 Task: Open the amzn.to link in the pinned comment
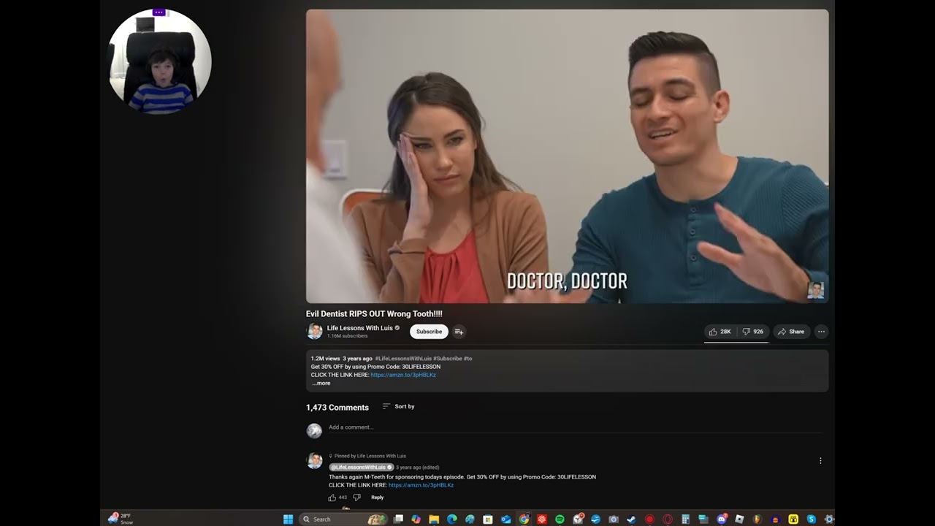click(421, 485)
